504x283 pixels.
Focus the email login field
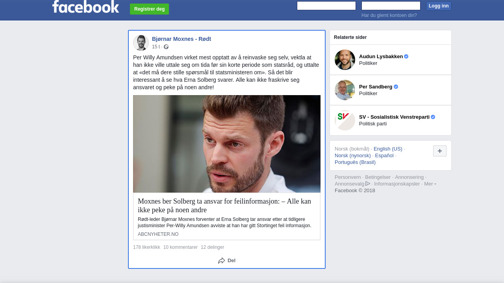click(326, 6)
